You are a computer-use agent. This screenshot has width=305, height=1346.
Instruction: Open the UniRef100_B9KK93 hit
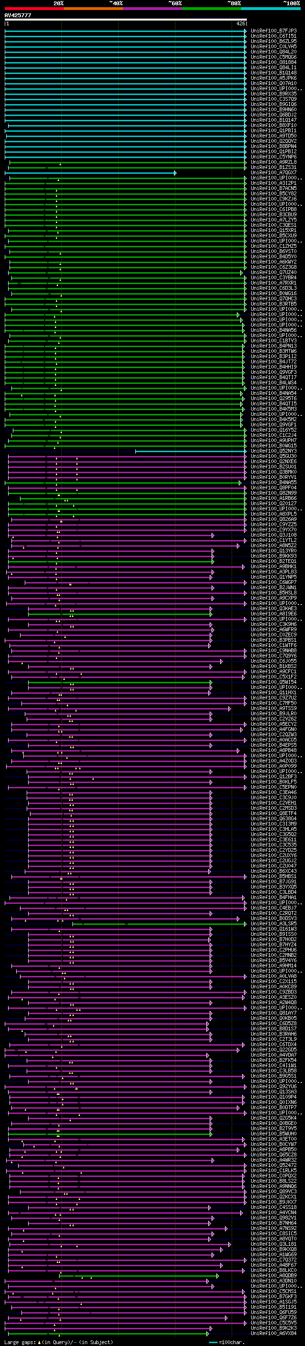274,556
